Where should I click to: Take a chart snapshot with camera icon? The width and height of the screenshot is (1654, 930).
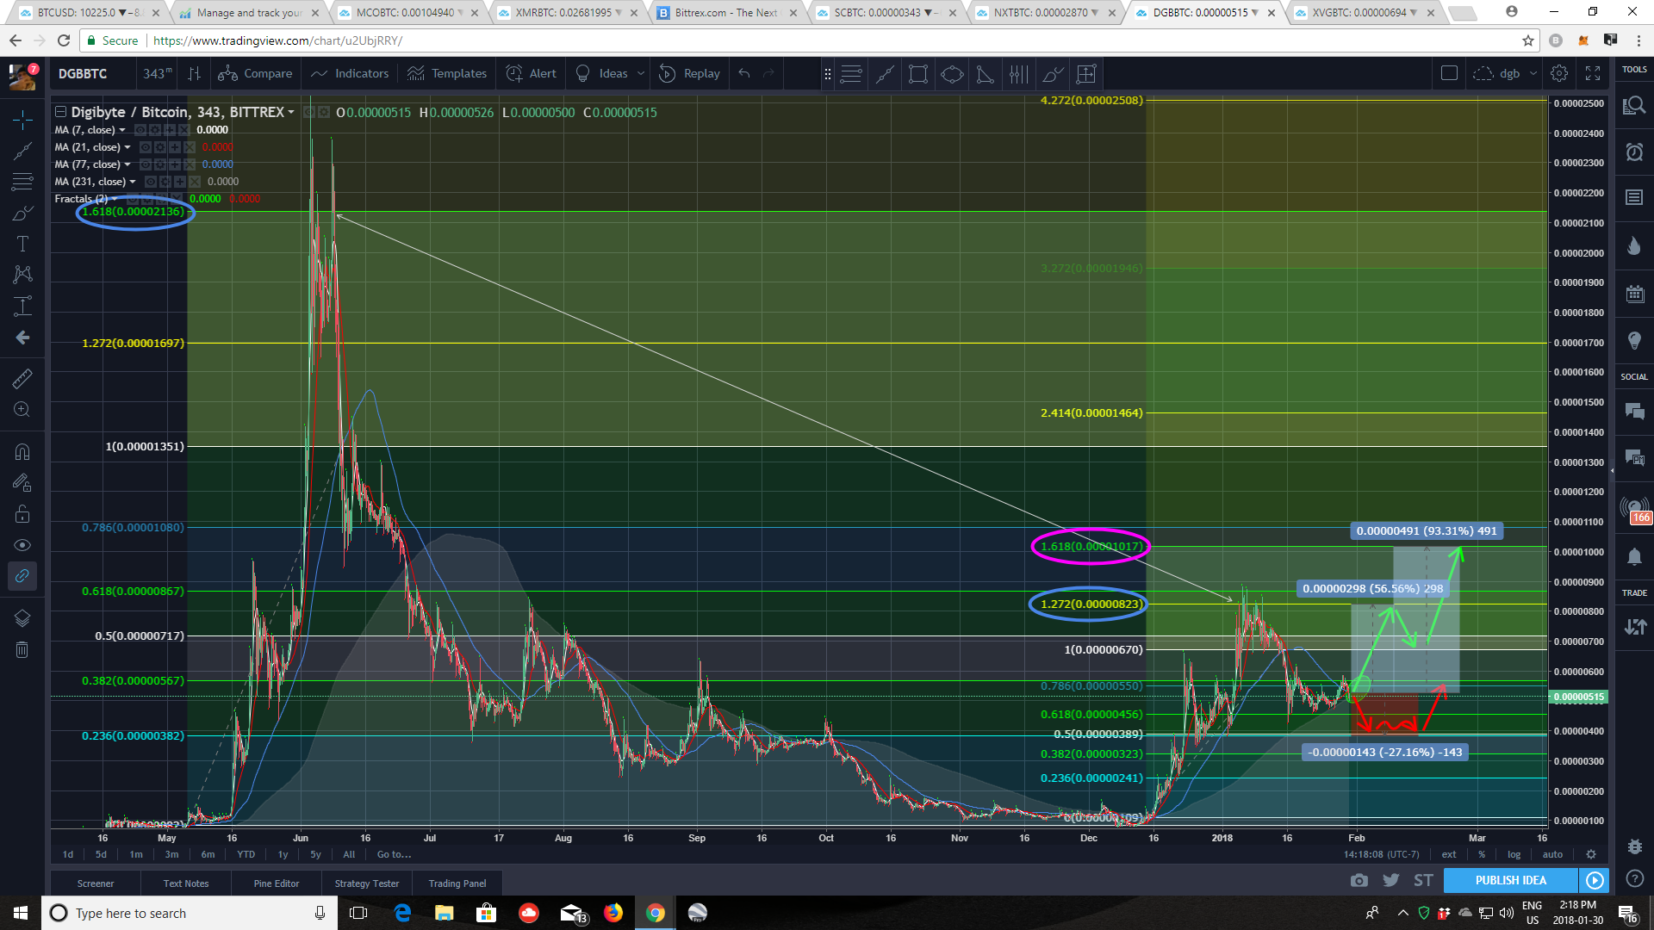[1359, 880]
